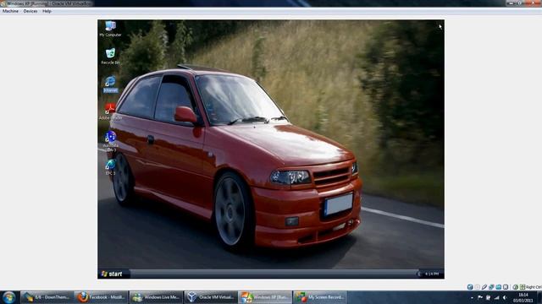Click the host network signal tray icon

497,297
